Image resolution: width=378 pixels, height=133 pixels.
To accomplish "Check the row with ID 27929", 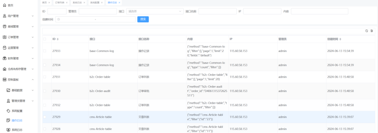I will click(x=44, y=117).
